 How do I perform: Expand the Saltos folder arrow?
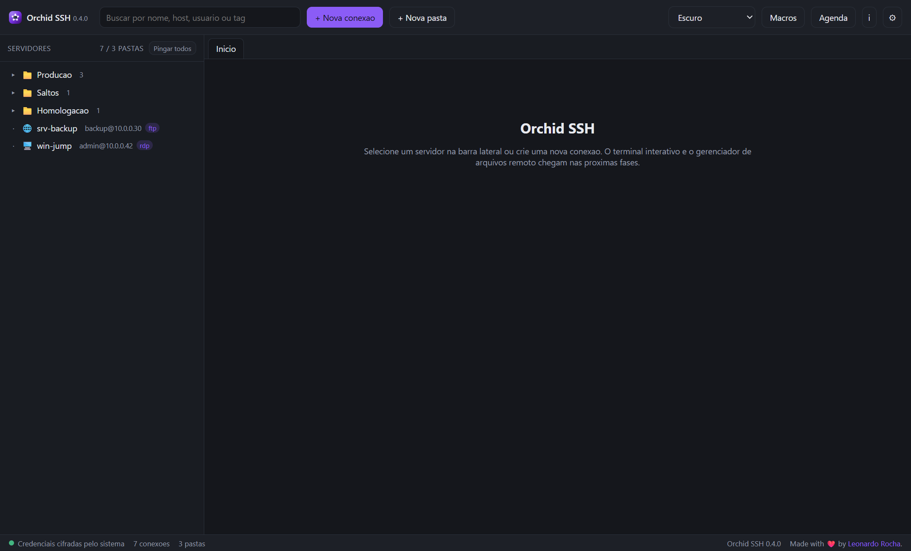(x=13, y=93)
